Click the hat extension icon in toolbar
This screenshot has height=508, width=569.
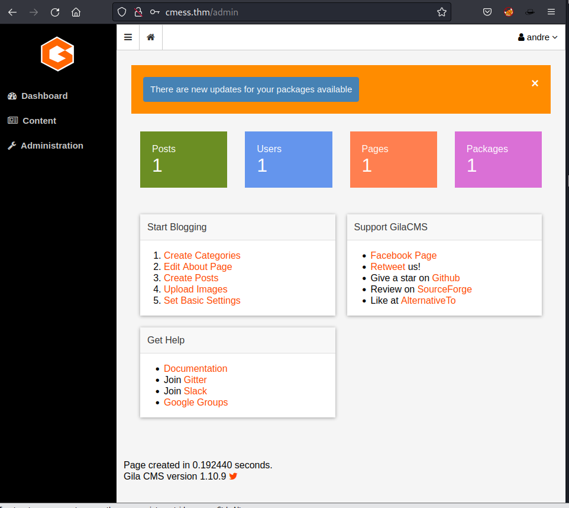tap(530, 12)
